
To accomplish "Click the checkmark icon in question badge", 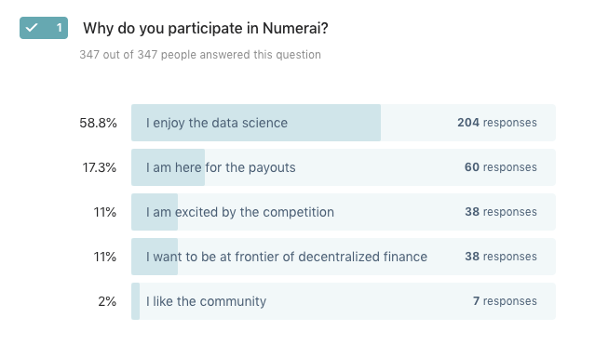I will point(32,28).
